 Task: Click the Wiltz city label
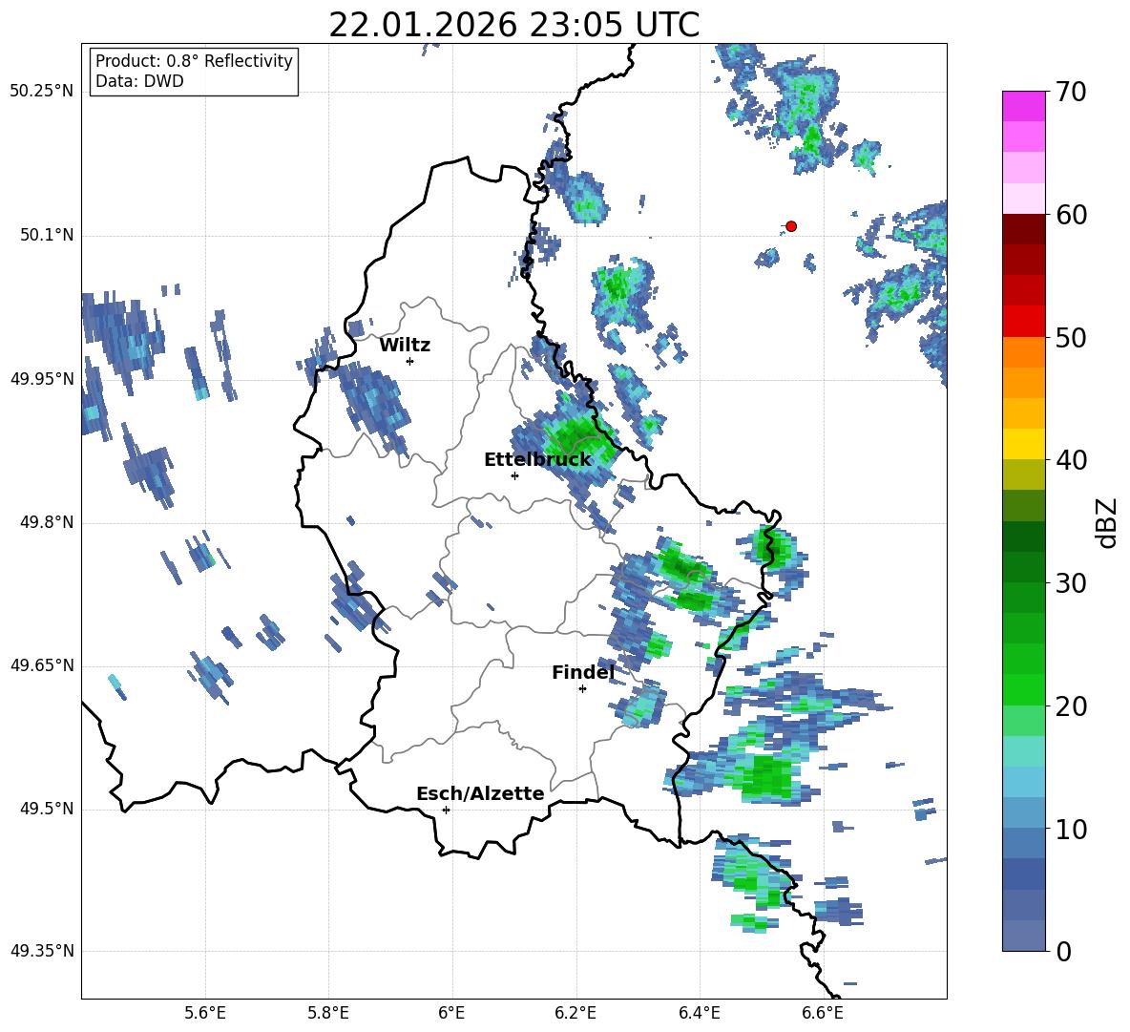[405, 346]
